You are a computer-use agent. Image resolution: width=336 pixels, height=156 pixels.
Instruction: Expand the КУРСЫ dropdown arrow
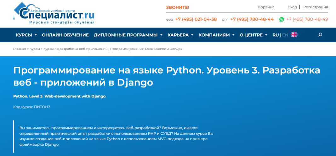tap(36, 35)
